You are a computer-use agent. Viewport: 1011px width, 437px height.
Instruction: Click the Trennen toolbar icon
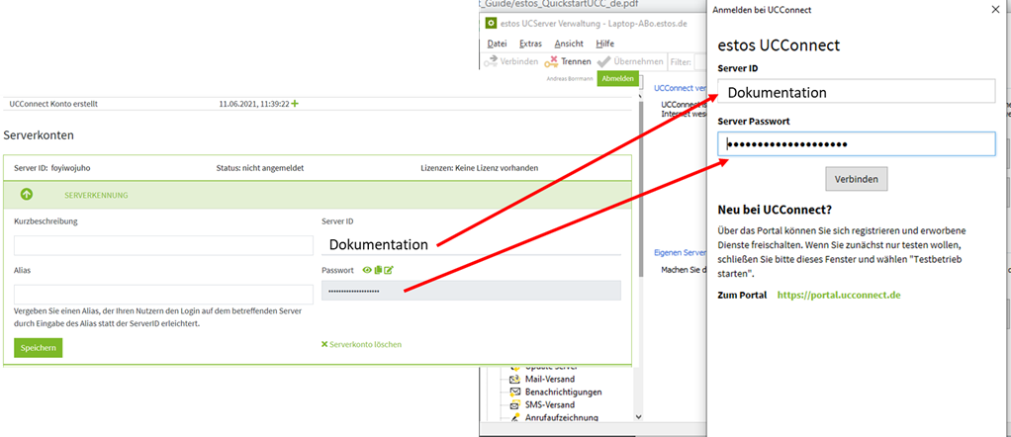(551, 61)
